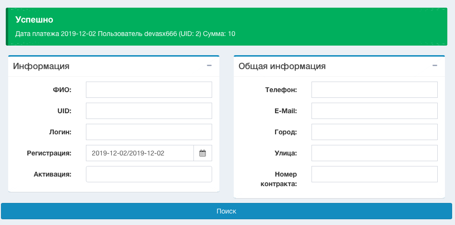Screen dimensions: 455x225
Task: Select the Логин input box
Action: [149, 132]
